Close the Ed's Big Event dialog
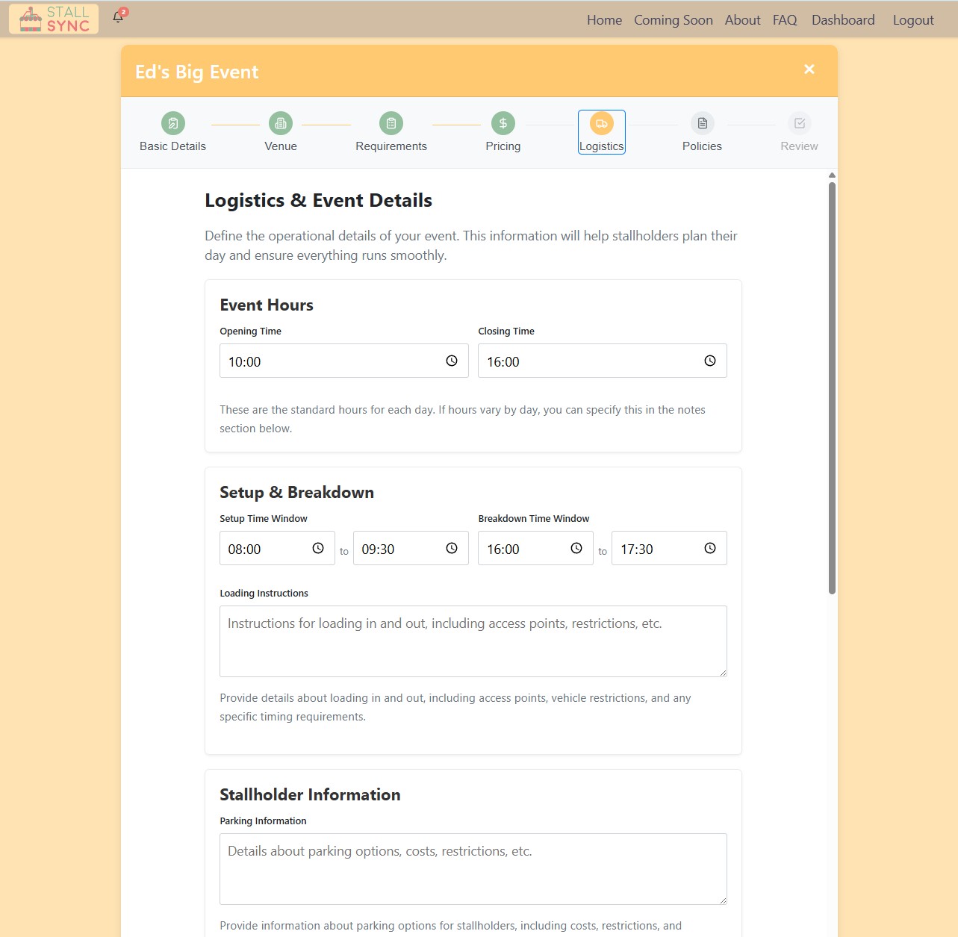The width and height of the screenshot is (958, 937). pos(809,69)
